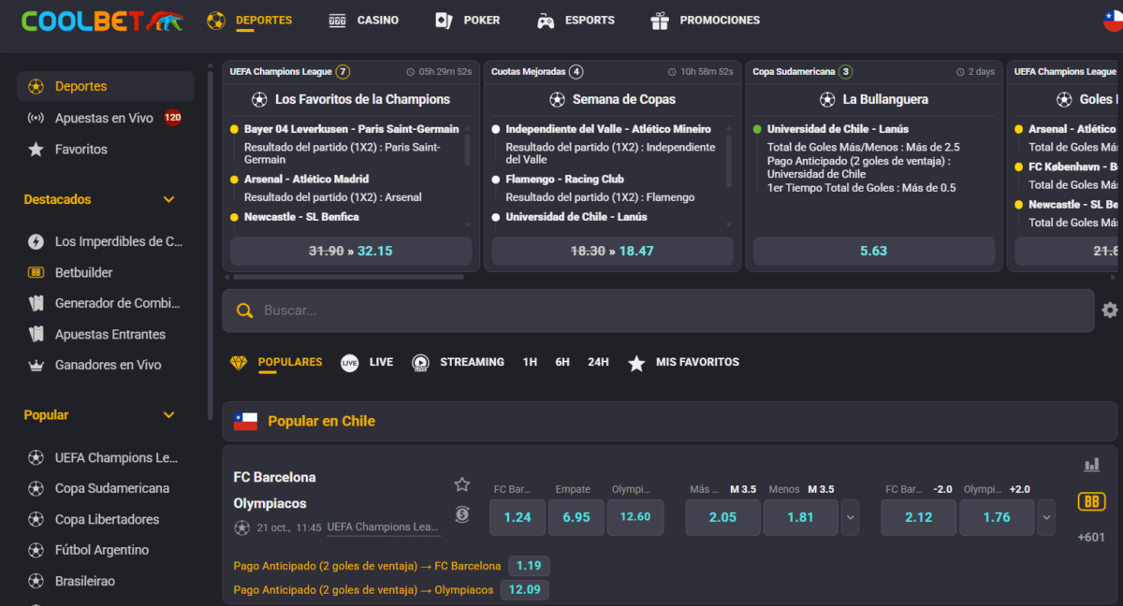This screenshot has width=1123, height=606.
Task: Open the Deportes top navigation tab
Action: coord(249,20)
